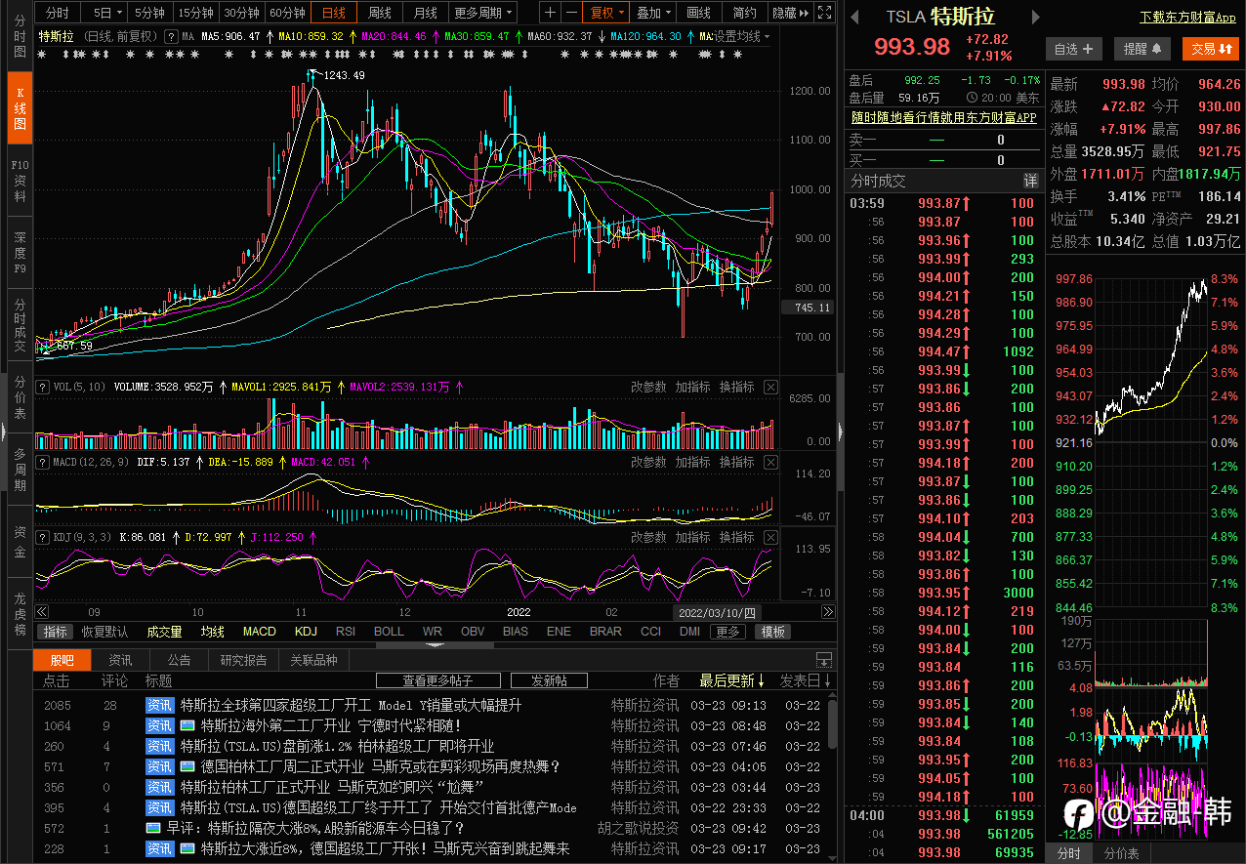1246x864 pixels.
Task: Switch chart to 30分钟 period
Action: click(241, 13)
